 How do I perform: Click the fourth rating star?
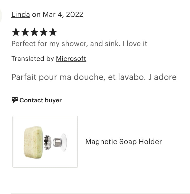click(43, 32)
